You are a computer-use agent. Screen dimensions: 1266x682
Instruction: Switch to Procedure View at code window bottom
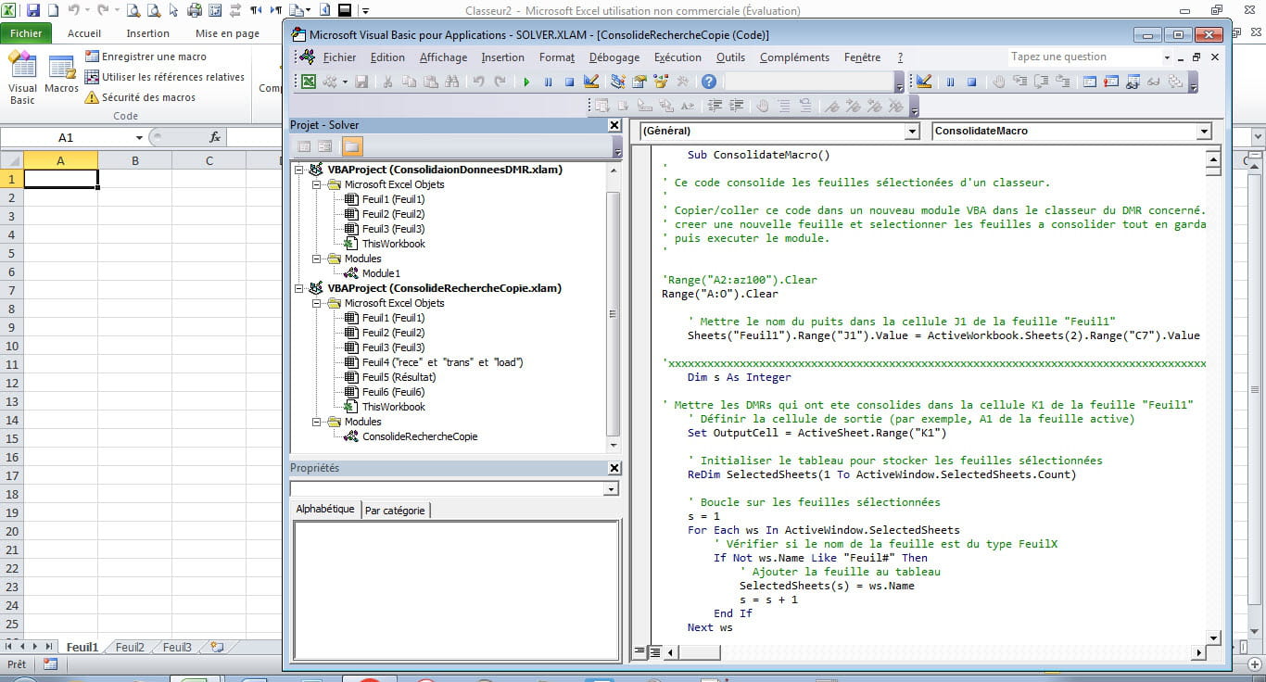coord(639,651)
